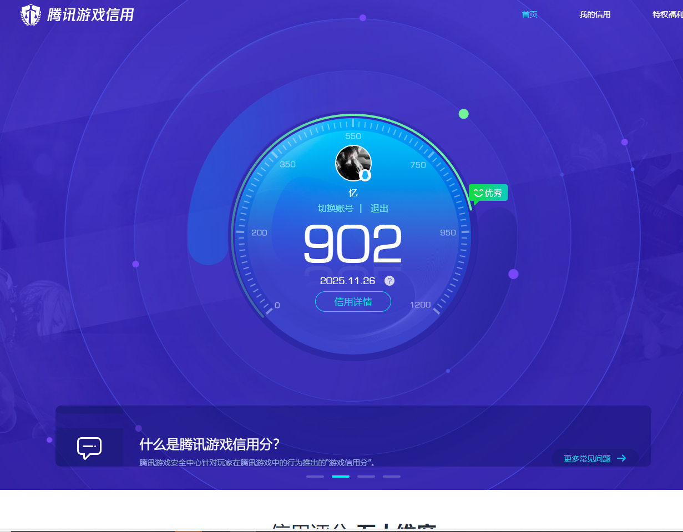Screen dimensions: 683x532
Task: Switch to the 我的信用 tab
Action: (x=595, y=14)
